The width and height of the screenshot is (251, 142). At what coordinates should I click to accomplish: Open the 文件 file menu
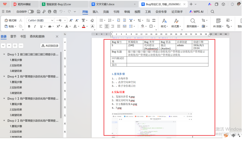coord(6,11)
